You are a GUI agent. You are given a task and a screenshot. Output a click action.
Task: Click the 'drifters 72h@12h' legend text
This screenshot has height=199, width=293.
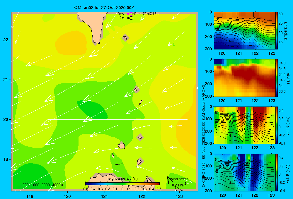(145, 14)
